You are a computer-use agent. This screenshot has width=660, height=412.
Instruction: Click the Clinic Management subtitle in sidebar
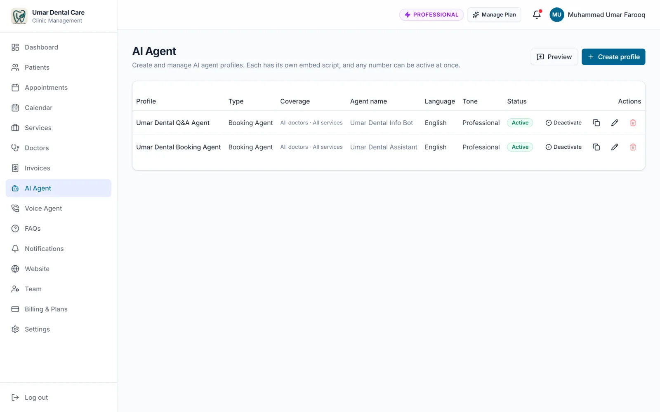[x=57, y=21]
